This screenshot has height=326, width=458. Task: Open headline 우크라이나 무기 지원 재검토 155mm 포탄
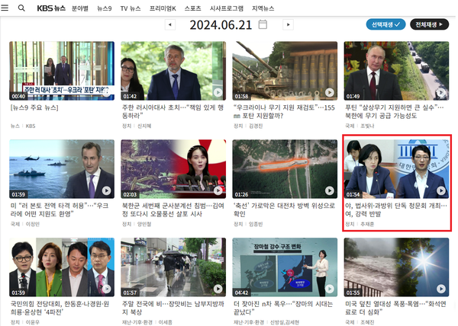point(284,111)
